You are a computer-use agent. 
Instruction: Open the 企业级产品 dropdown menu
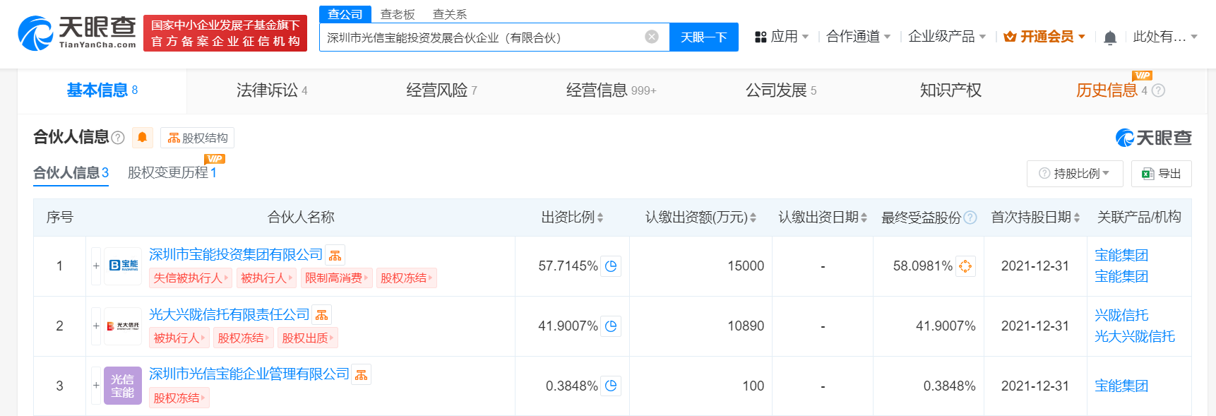pyautogui.click(x=947, y=37)
